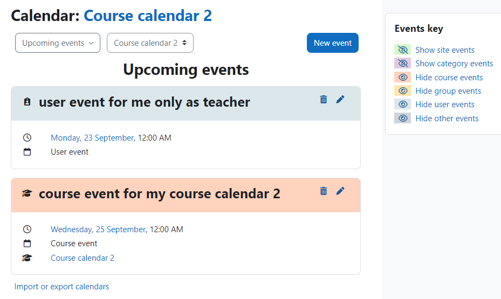
Task: Click the user badge icon beside user event title
Action: [27, 102]
